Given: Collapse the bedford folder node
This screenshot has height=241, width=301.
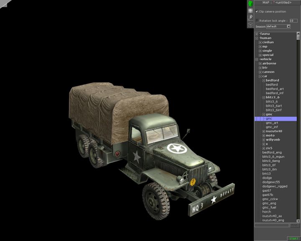Looking at the screenshot, I should [263, 80].
